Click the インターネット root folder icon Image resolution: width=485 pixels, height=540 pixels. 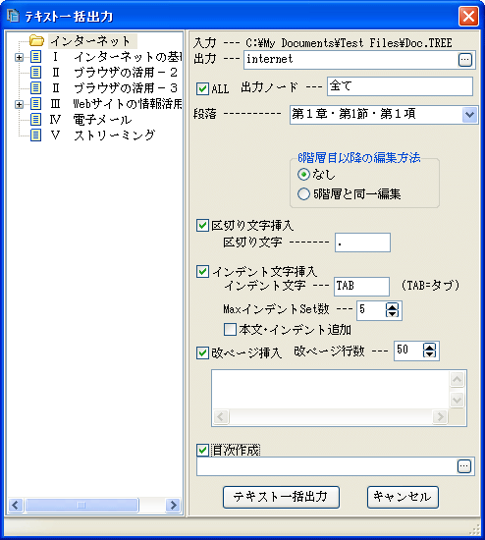pyautogui.click(x=36, y=40)
